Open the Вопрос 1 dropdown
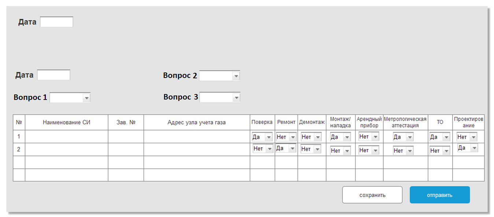This screenshot has width=494, height=217. tap(70, 98)
